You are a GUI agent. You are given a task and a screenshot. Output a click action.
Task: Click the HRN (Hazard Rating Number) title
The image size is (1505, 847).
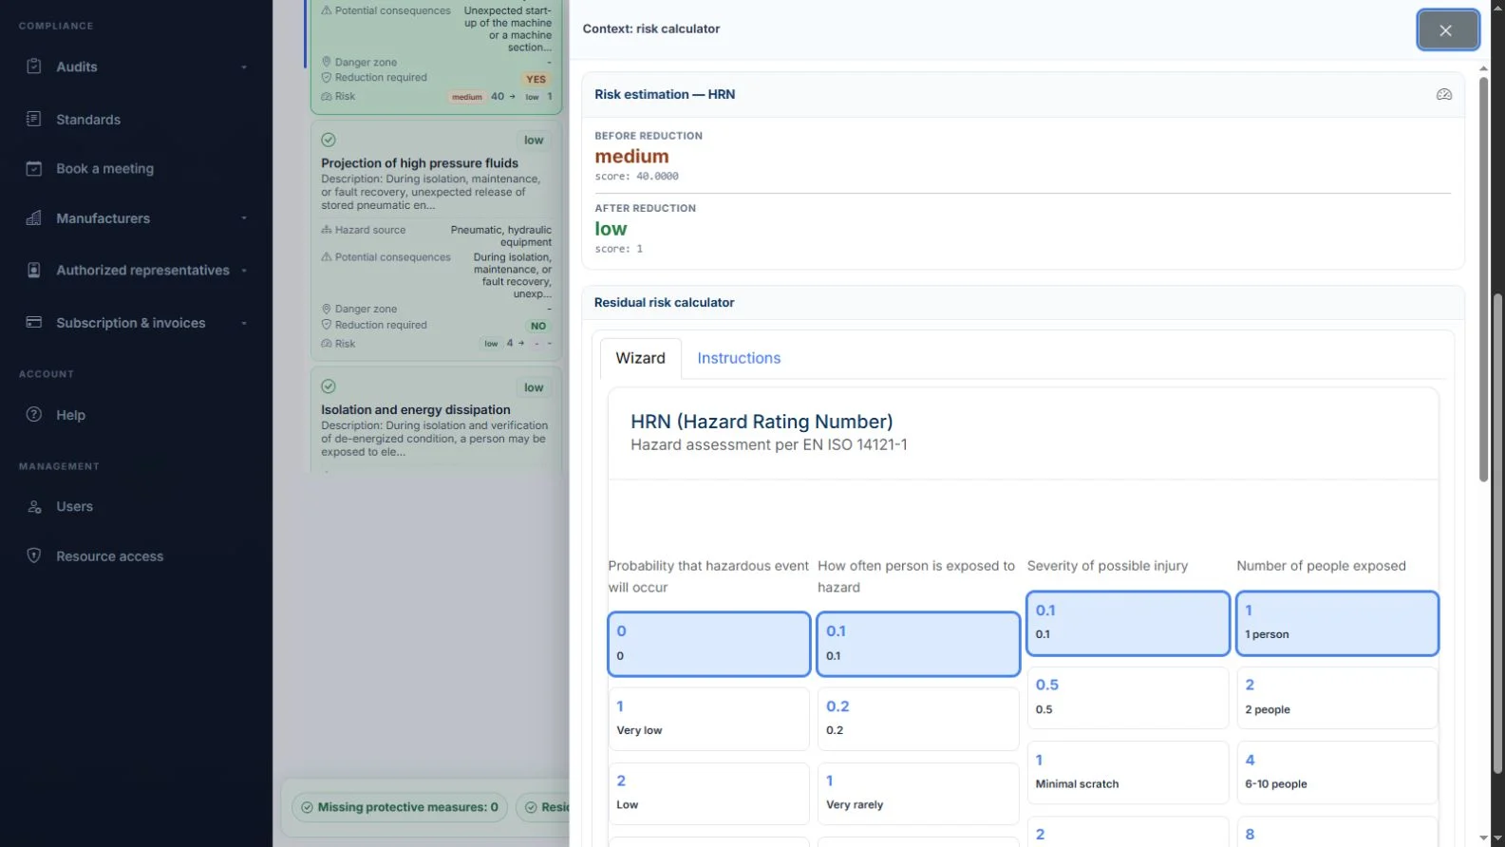(762, 422)
